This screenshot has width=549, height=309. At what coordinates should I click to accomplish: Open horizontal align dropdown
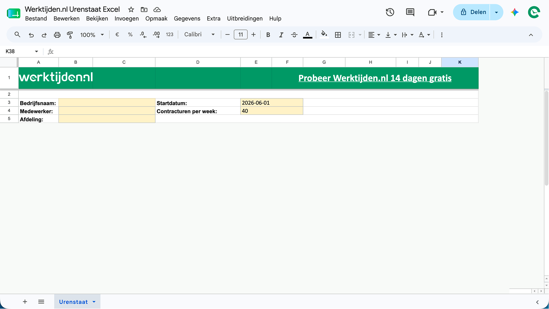pos(374,35)
